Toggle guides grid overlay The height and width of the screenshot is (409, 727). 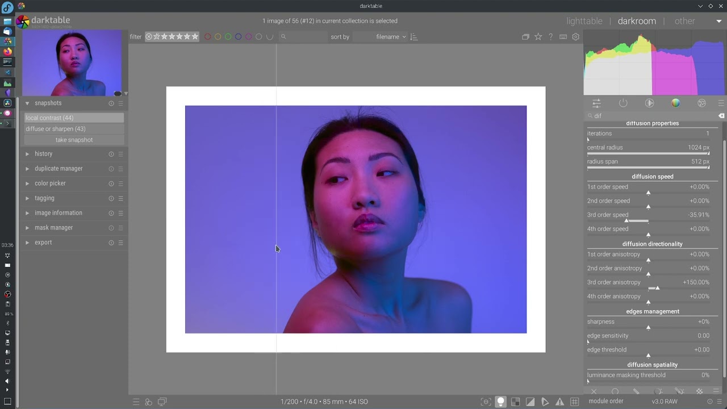pyautogui.click(x=574, y=402)
